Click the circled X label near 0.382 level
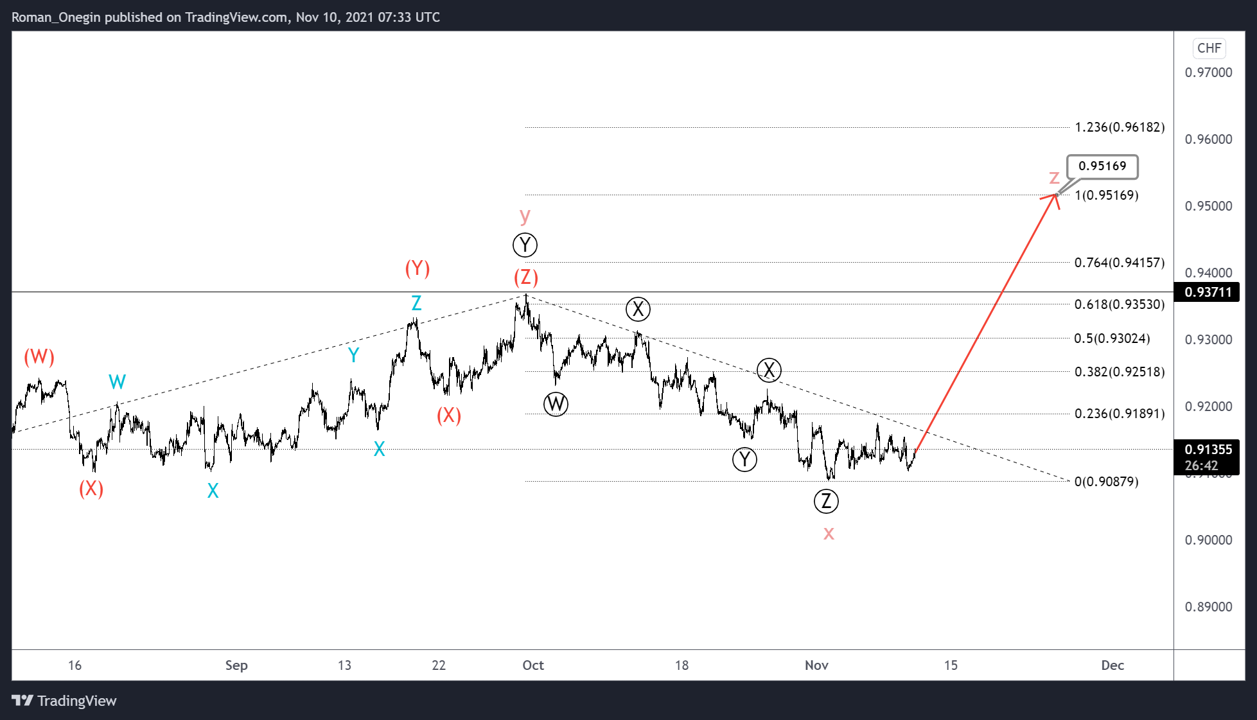Viewport: 1257px width, 720px height. pyautogui.click(x=769, y=370)
